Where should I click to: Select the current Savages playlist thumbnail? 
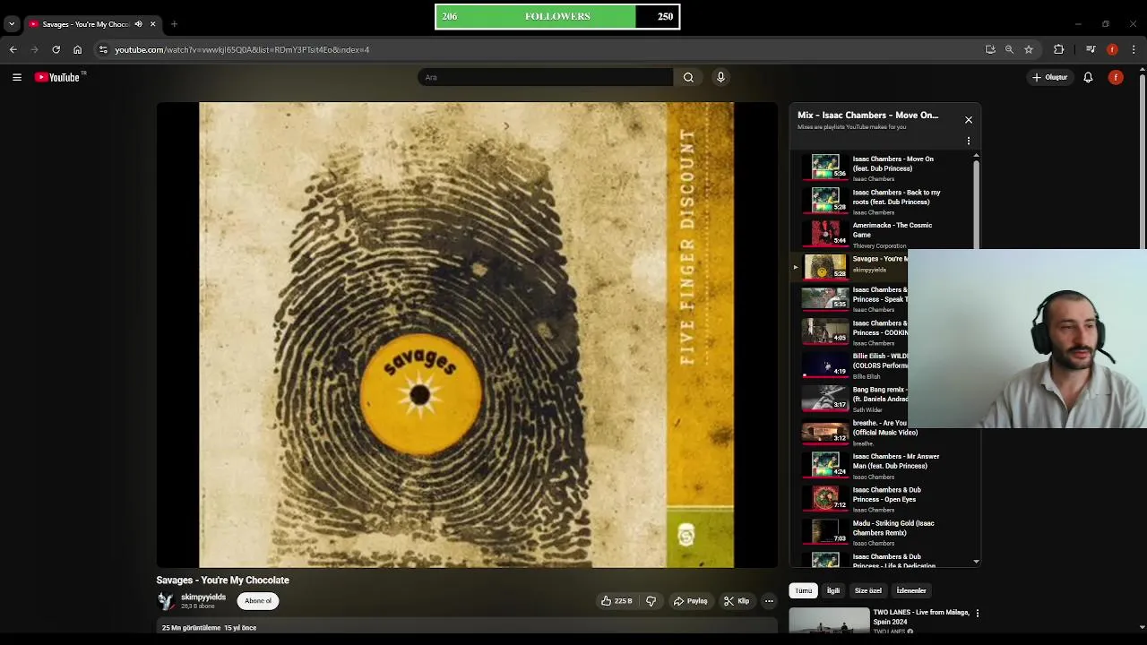(x=825, y=266)
